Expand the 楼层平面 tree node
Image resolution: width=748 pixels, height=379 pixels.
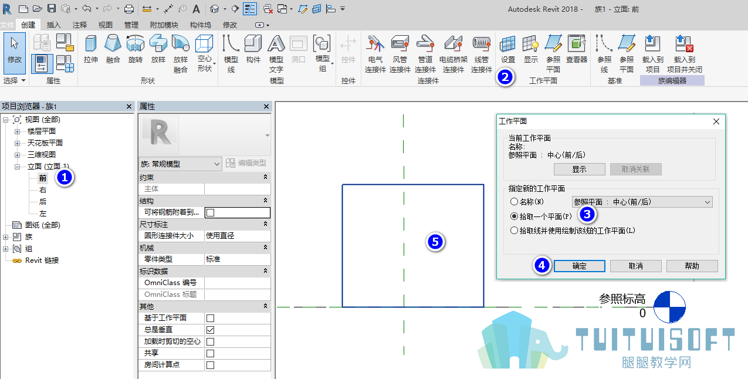pos(17,131)
